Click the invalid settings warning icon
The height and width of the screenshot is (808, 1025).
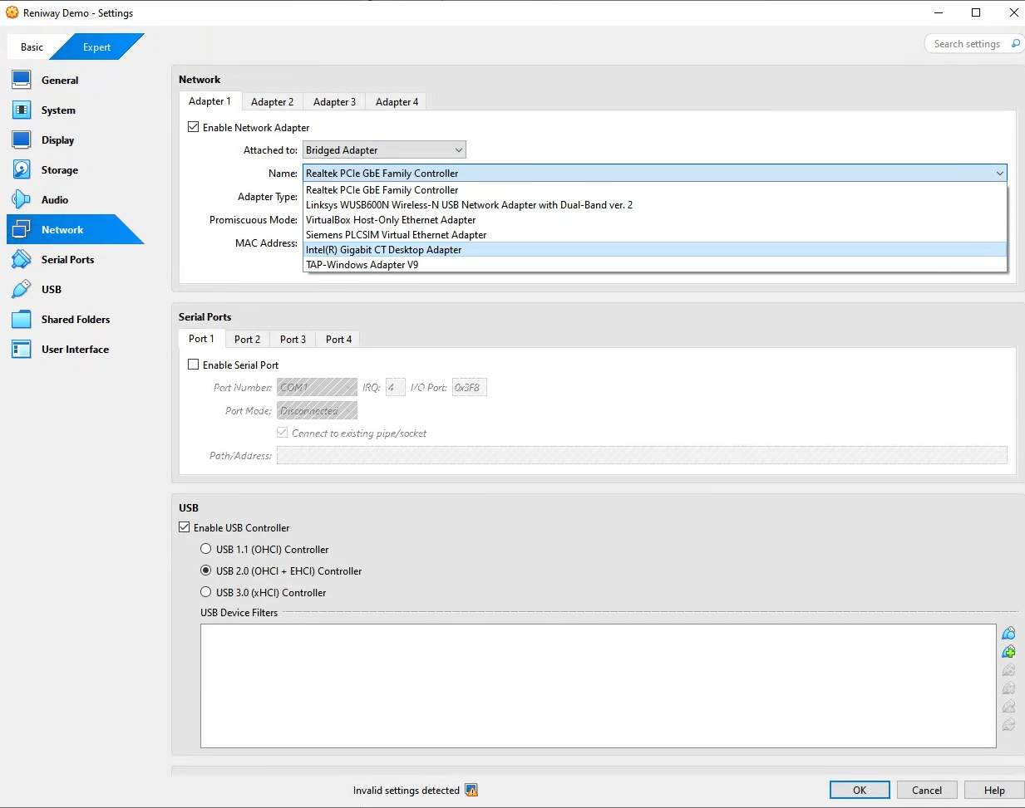[x=471, y=791]
